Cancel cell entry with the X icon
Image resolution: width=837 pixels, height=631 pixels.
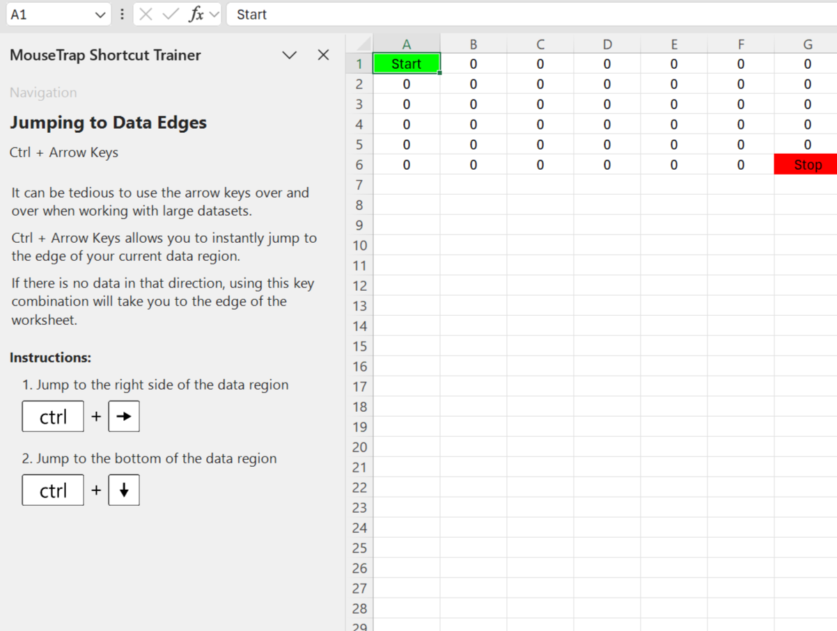pyautogui.click(x=147, y=14)
